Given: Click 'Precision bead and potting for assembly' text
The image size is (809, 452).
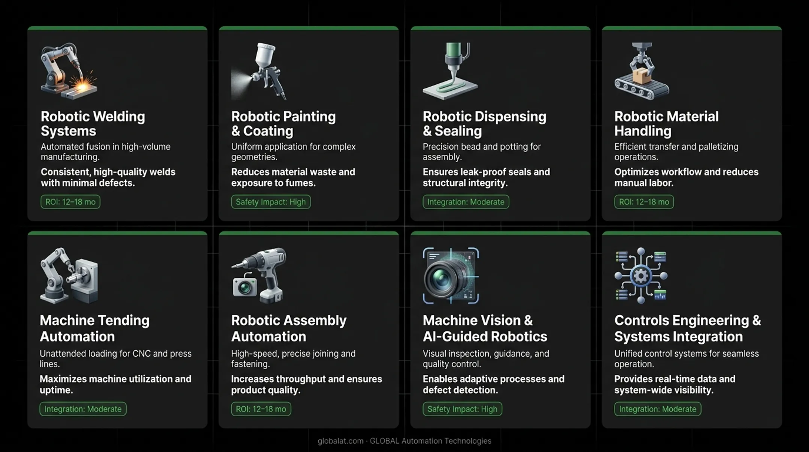Looking at the screenshot, I should [x=482, y=152].
